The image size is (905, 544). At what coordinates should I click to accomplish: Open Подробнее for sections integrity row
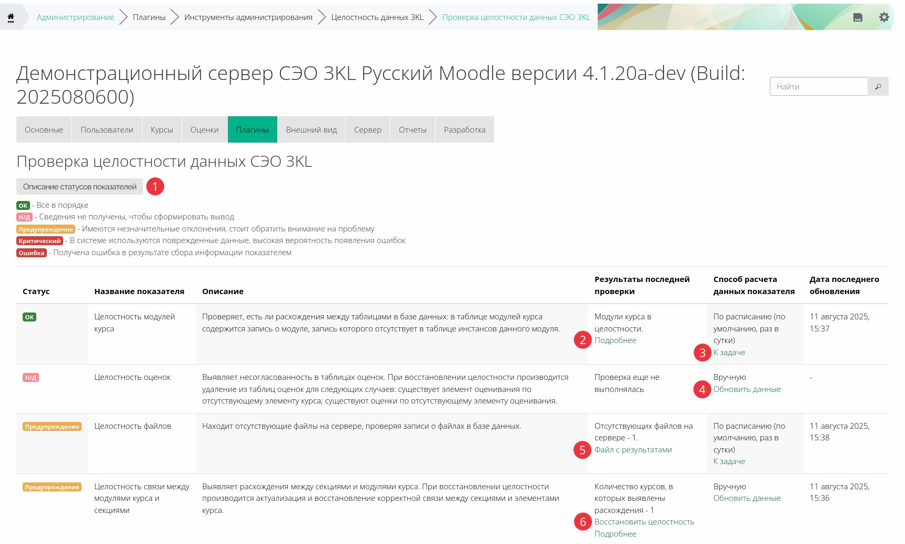pyautogui.click(x=615, y=534)
